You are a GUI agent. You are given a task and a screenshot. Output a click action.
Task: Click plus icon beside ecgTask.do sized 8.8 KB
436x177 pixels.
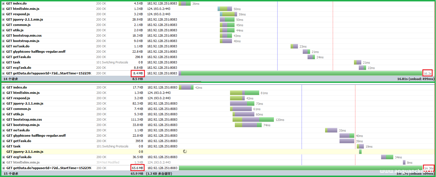[x=3, y=68]
